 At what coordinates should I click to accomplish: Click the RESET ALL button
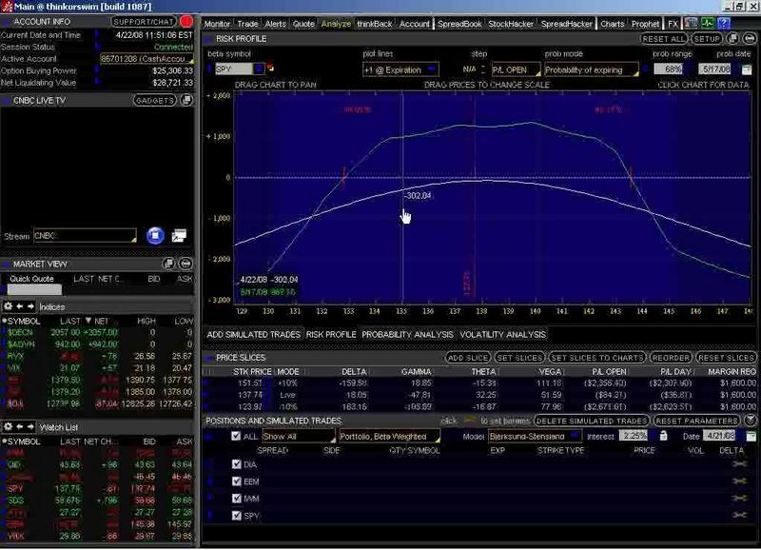pyautogui.click(x=663, y=38)
